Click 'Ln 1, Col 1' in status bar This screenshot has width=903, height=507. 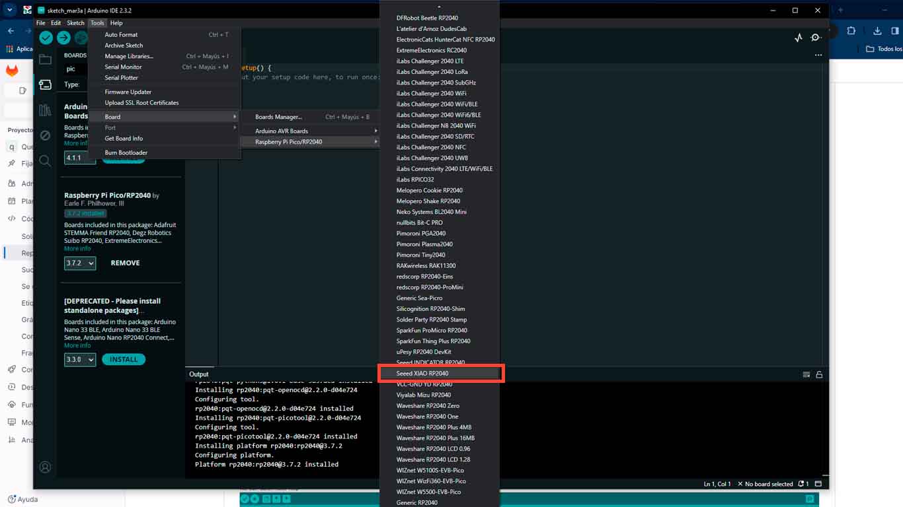point(717,484)
